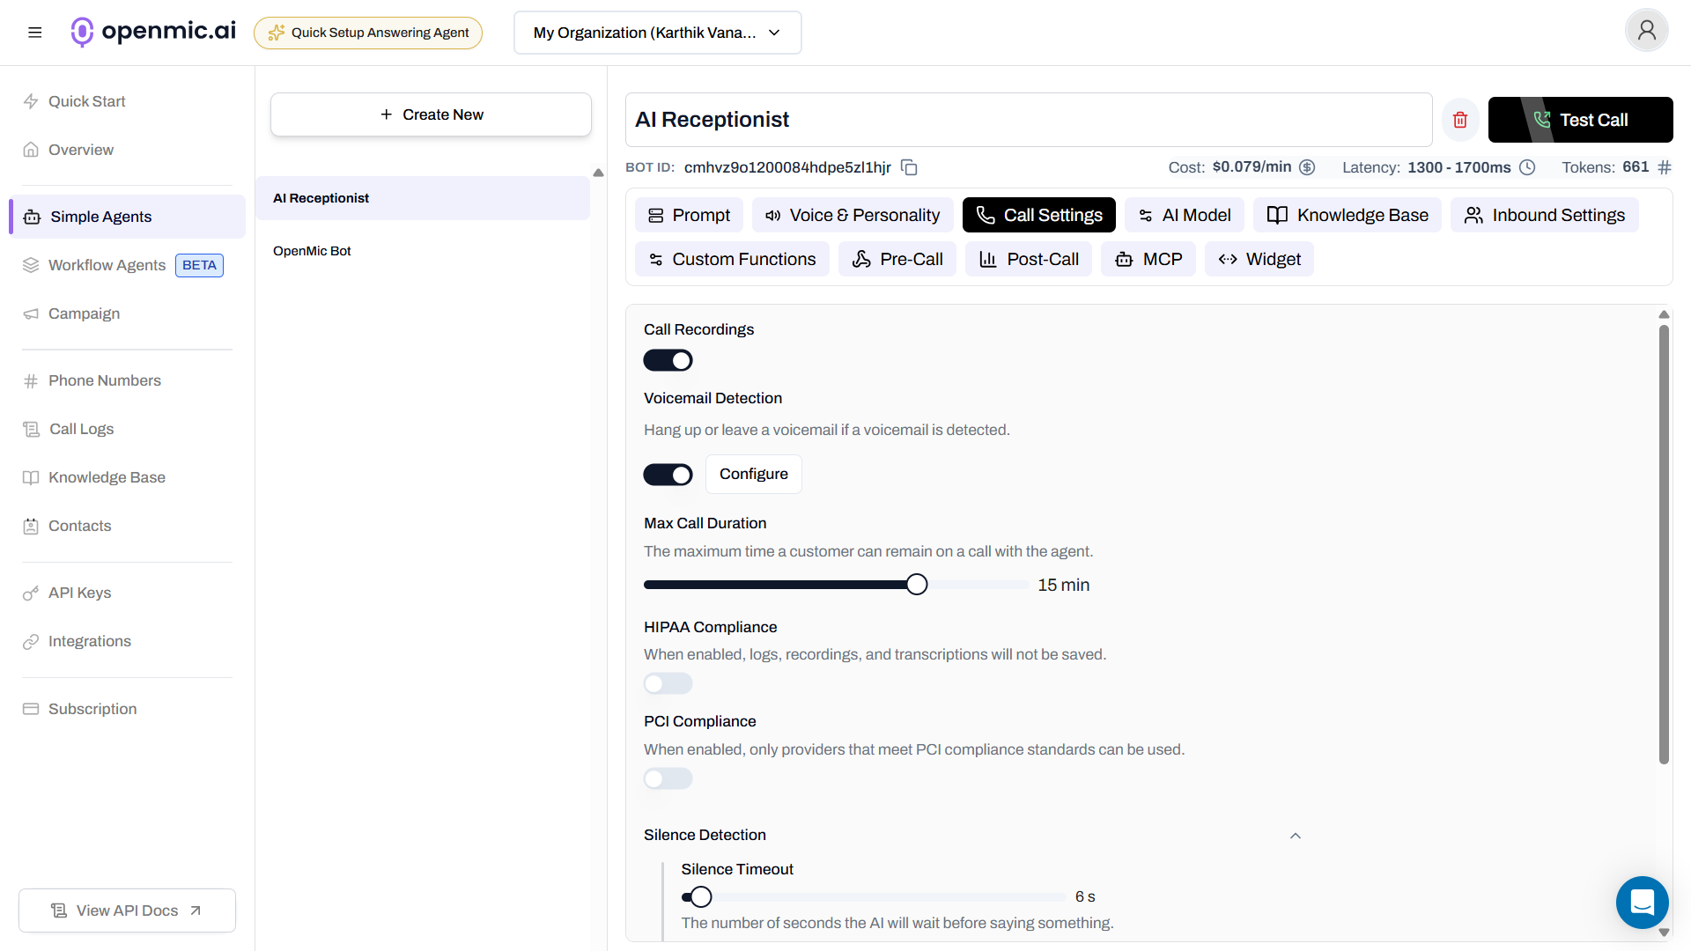Enable the PCI Compliance toggle

click(x=668, y=778)
